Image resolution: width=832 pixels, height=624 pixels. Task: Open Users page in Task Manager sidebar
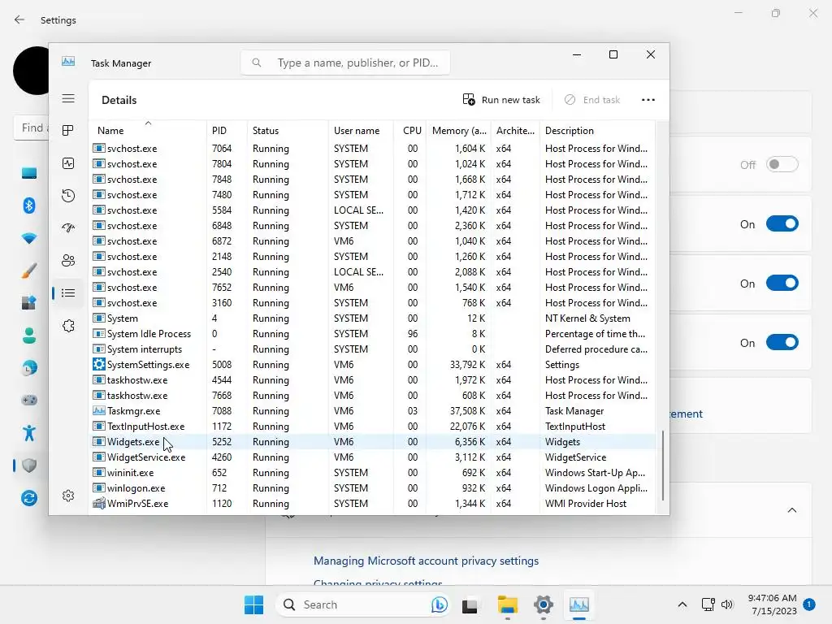[68, 261]
